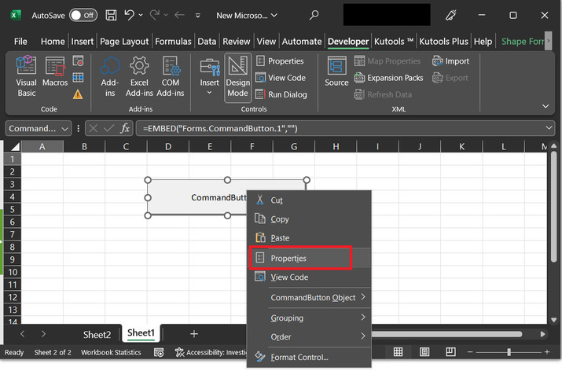
Task: Click the Save icon in title bar
Action: coord(111,15)
